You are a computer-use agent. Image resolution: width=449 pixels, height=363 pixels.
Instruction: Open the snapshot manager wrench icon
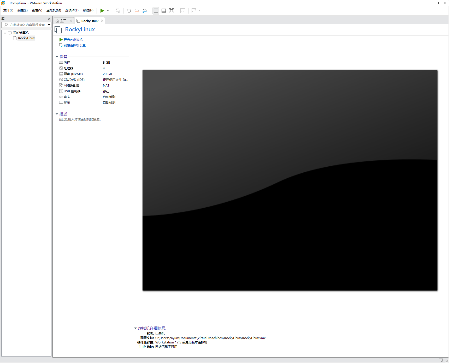[145, 11]
